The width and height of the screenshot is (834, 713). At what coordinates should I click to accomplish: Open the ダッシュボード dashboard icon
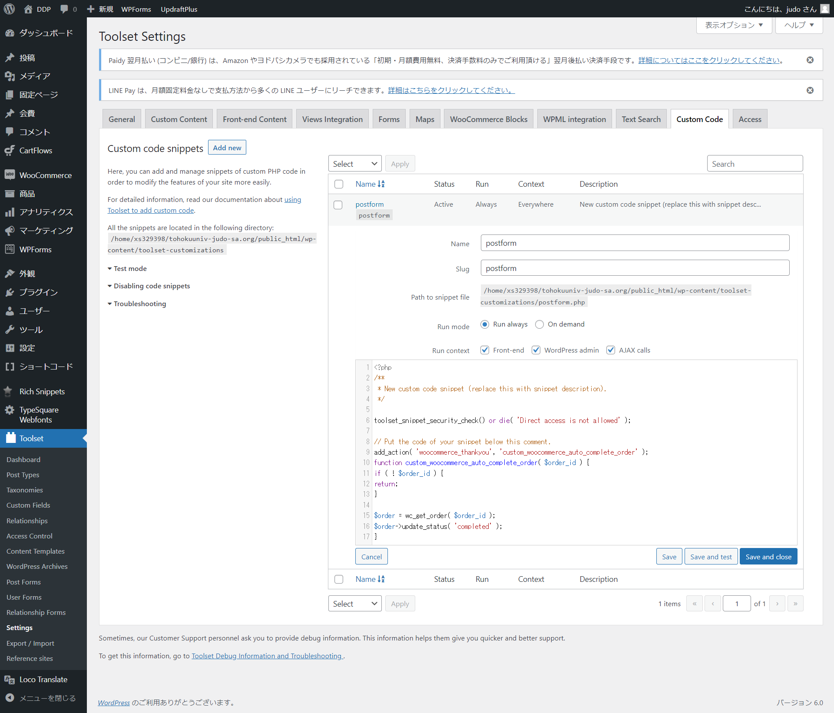tap(10, 33)
